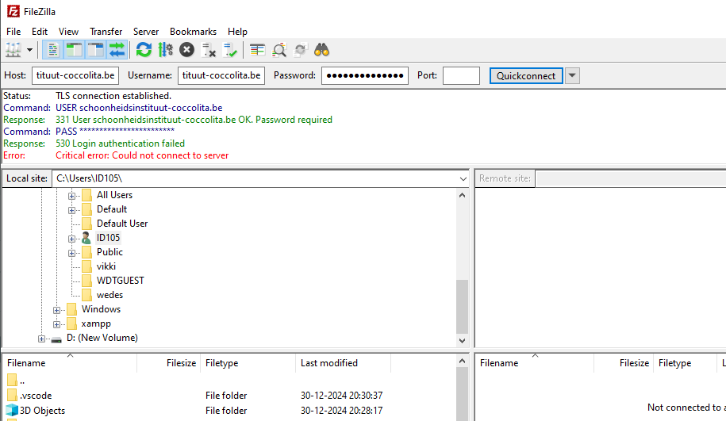
Task: Sort local files by Filename column
Action: [x=70, y=363]
